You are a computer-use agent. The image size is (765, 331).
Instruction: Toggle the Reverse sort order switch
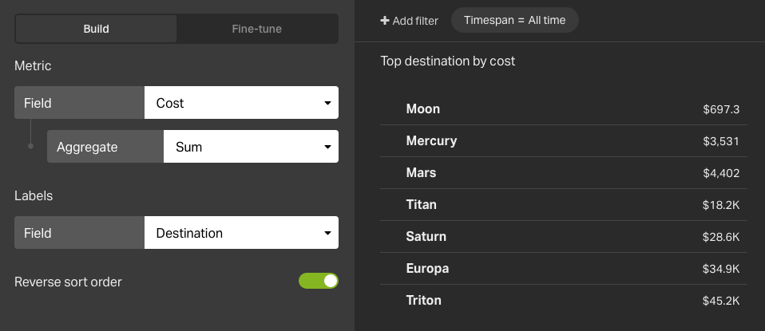[x=318, y=281]
